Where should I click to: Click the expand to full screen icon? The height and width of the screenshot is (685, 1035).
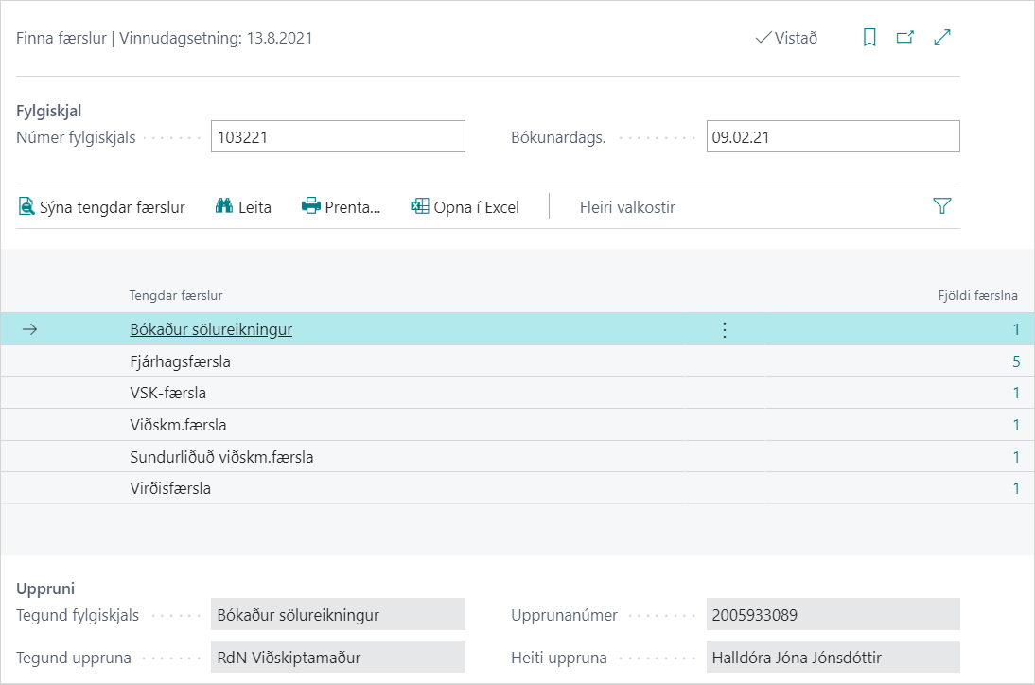point(941,38)
